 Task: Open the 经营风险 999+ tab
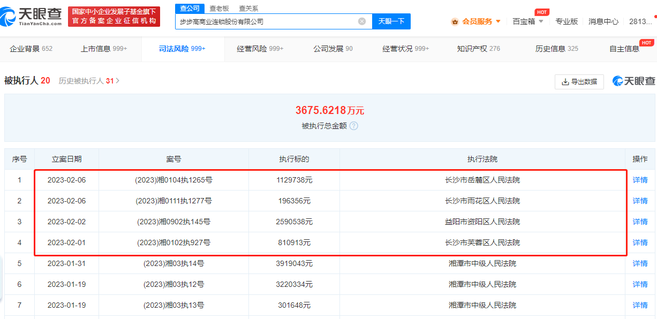(260, 49)
